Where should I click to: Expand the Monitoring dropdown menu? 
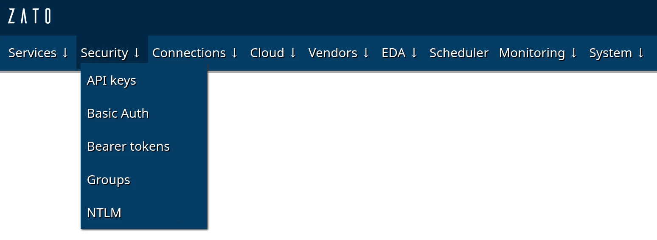click(x=538, y=53)
